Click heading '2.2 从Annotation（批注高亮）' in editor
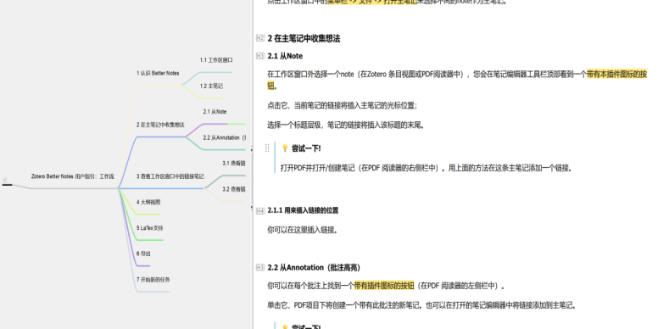 pos(314,268)
